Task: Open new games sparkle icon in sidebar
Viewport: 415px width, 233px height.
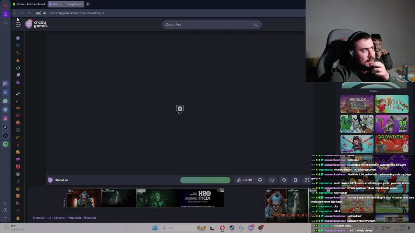Action: click(18, 53)
